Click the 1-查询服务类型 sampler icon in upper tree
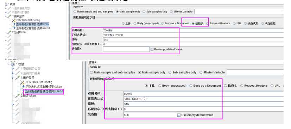 (9, 8)
